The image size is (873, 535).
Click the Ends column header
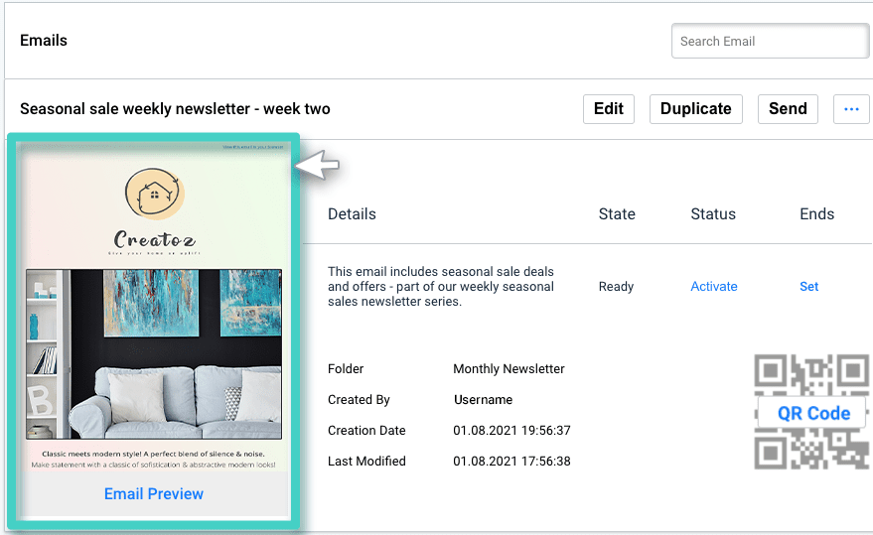click(x=816, y=214)
